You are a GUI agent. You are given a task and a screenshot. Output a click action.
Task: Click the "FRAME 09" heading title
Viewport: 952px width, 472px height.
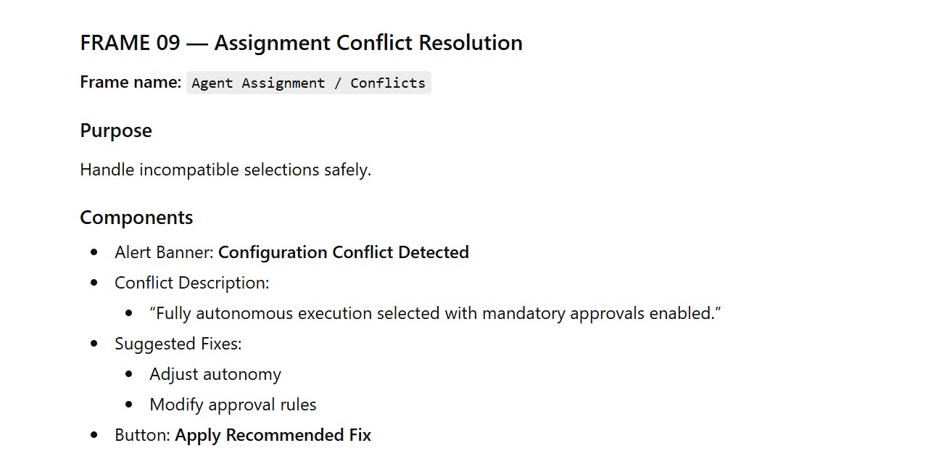coord(301,43)
